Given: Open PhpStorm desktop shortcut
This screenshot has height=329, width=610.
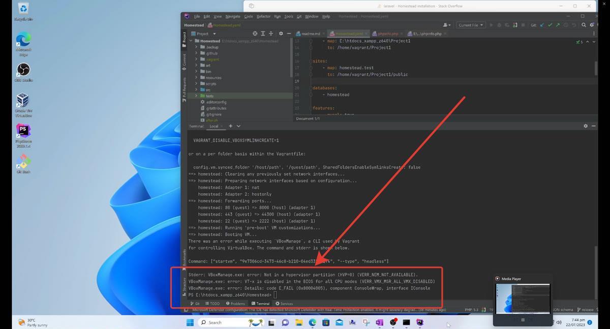Looking at the screenshot, I should pyautogui.click(x=23, y=135).
